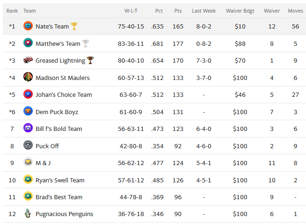Open Ryan's Swell Team page
Image resolution: width=306 pixels, height=224 pixels.
pos(60,180)
